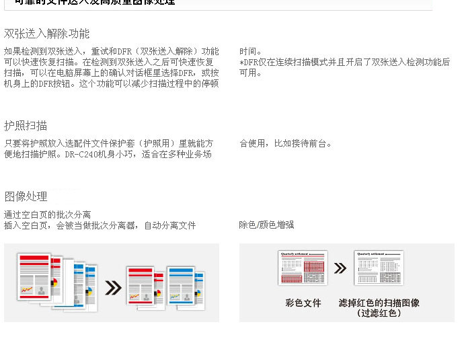The width and height of the screenshot is (464, 343).
Task: Click the red-header document stack before separation
Action: (x=40, y=278)
